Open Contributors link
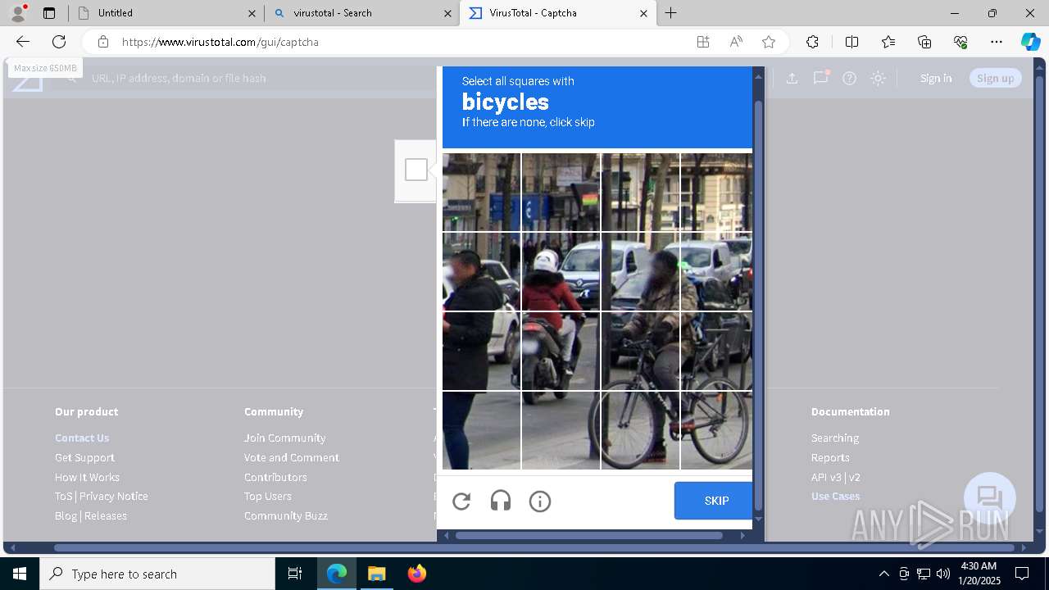 pyautogui.click(x=275, y=477)
